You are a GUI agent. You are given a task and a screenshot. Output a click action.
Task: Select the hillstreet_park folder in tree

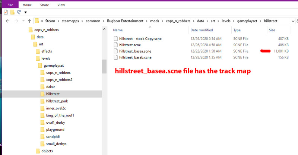pos(57,101)
